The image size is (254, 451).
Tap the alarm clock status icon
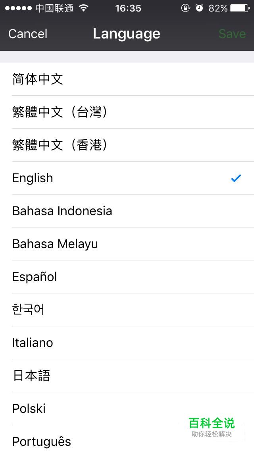point(199,8)
